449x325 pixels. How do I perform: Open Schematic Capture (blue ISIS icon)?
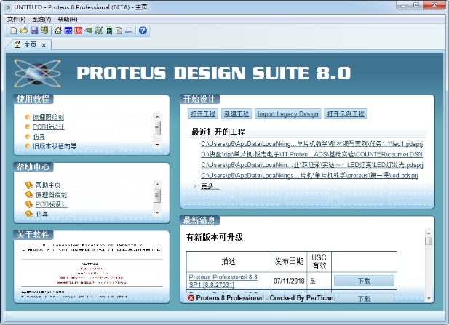(x=68, y=31)
